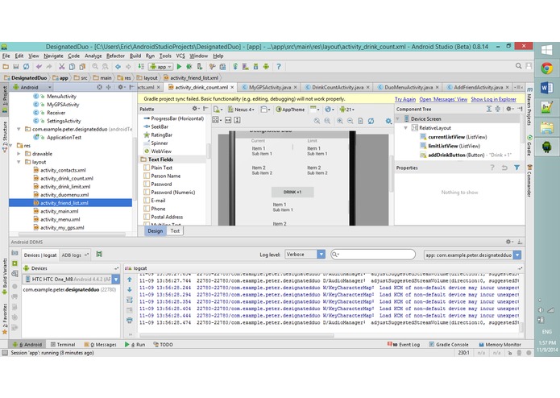Collapse the layout folder in project tree

(x=19, y=162)
